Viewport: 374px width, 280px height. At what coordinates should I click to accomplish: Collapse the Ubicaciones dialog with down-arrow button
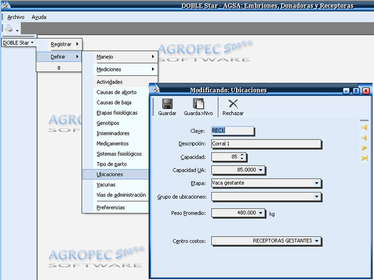[346, 91]
